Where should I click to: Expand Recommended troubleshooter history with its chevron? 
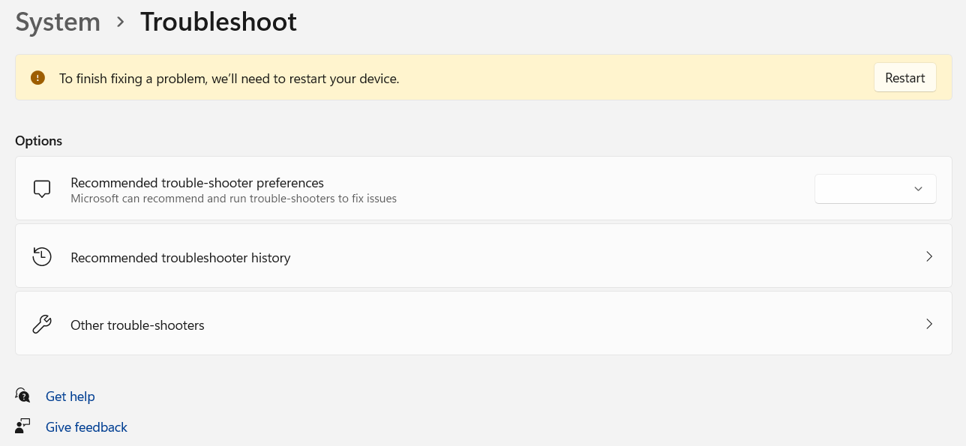(x=929, y=257)
